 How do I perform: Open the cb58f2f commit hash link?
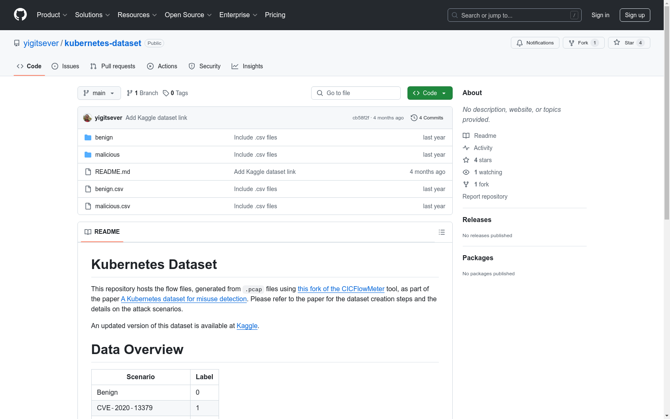point(361,118)
